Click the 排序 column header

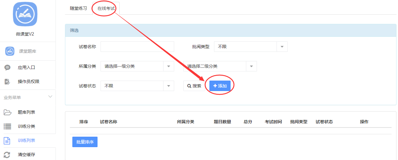[84, 122]
